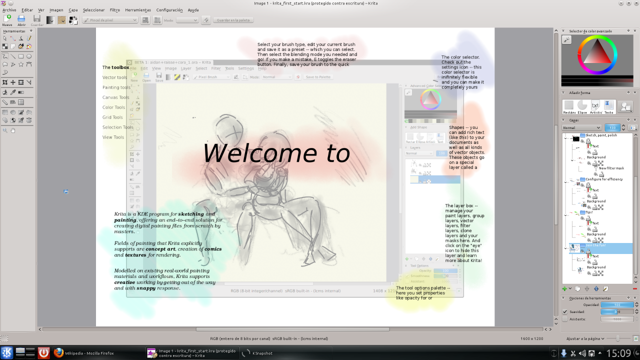Viewport: 640px width, 360px height.
Task: Collapse the Sketch, paint, polish group
Action: point(565,138)
